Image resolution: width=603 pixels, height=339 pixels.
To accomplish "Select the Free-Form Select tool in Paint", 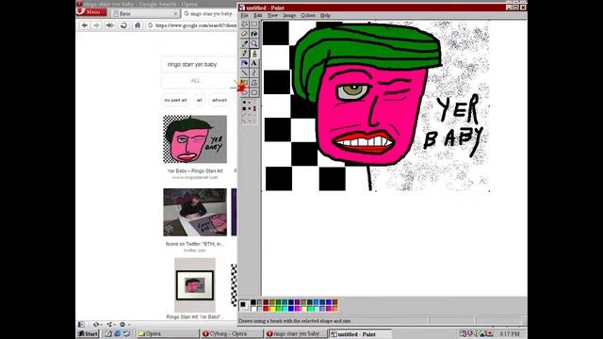I will [245, 24].
